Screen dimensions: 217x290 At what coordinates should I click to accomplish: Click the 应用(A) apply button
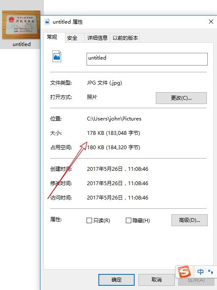click(196, 281)
